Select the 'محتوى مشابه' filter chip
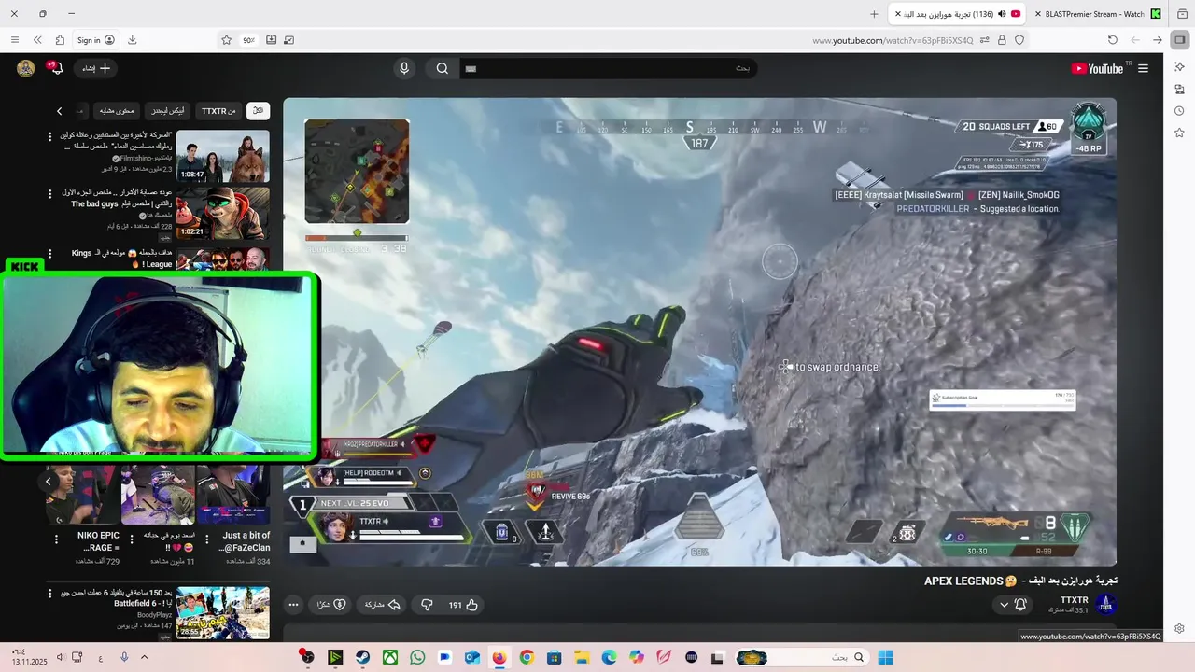The width and height of the screenshot is (1195, 672). [x=117, y=111]
